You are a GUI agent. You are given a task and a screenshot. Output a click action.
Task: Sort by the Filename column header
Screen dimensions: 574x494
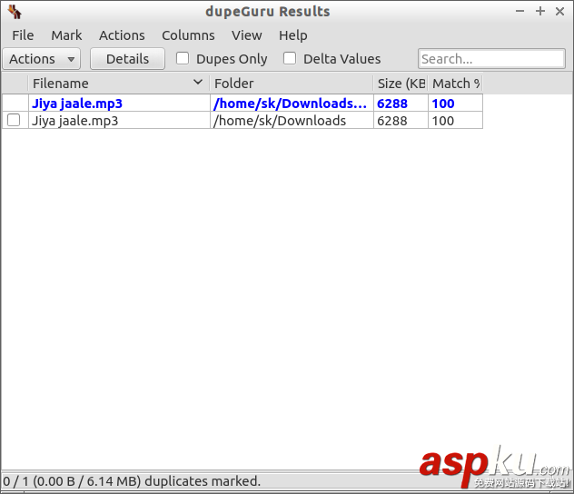(118, 84)
